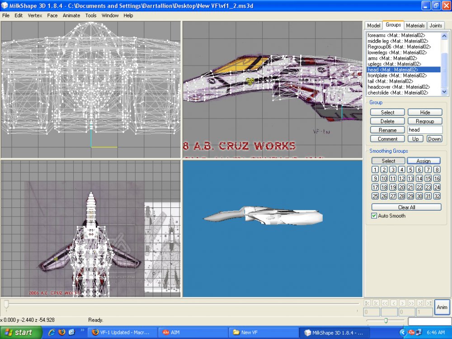Select the lowerlegs group row

[404, 52]
